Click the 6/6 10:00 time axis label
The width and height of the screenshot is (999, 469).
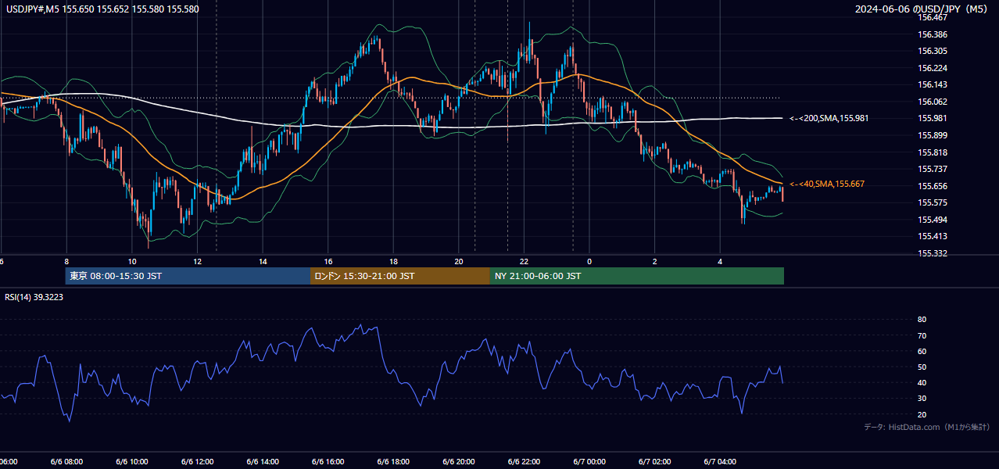click(131, 462)
